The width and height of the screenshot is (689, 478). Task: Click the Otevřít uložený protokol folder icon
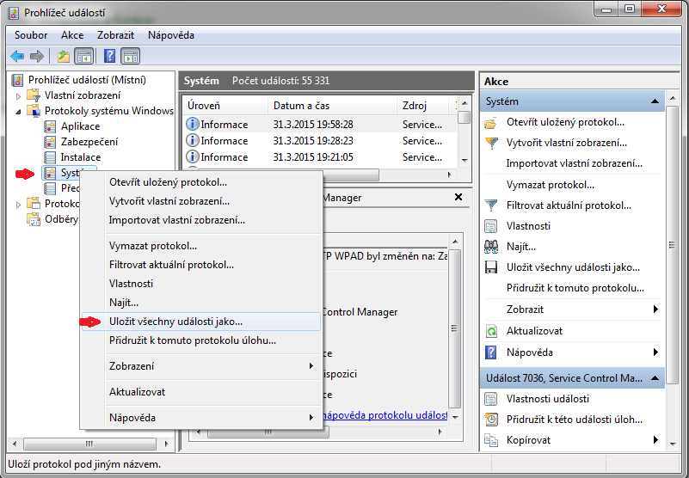491,122
